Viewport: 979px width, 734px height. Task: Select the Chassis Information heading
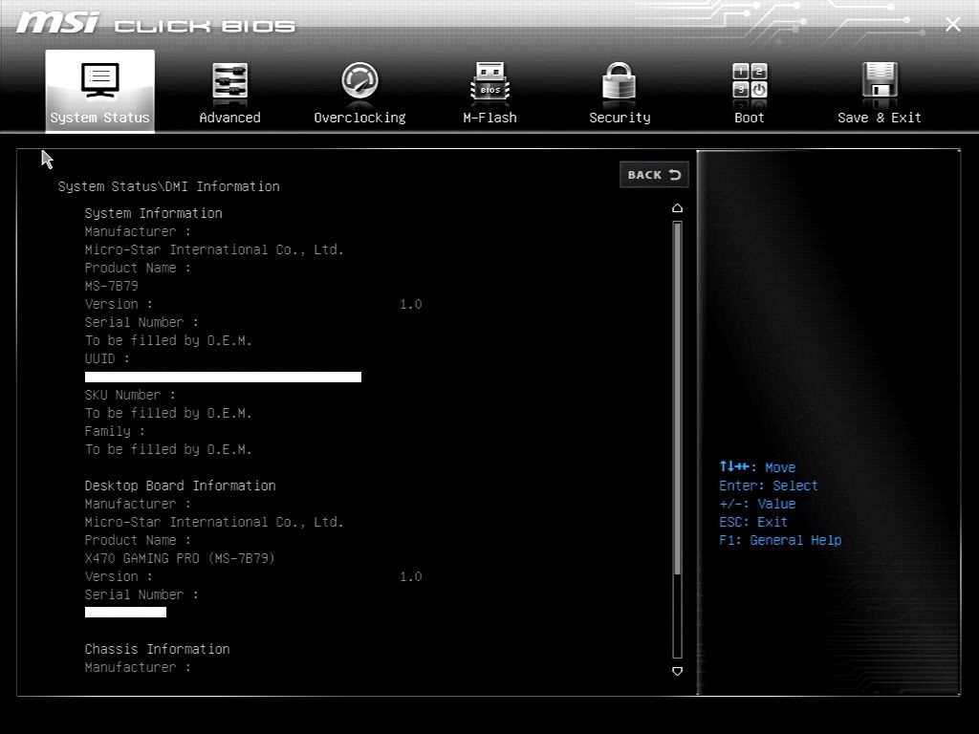point(158,649)
